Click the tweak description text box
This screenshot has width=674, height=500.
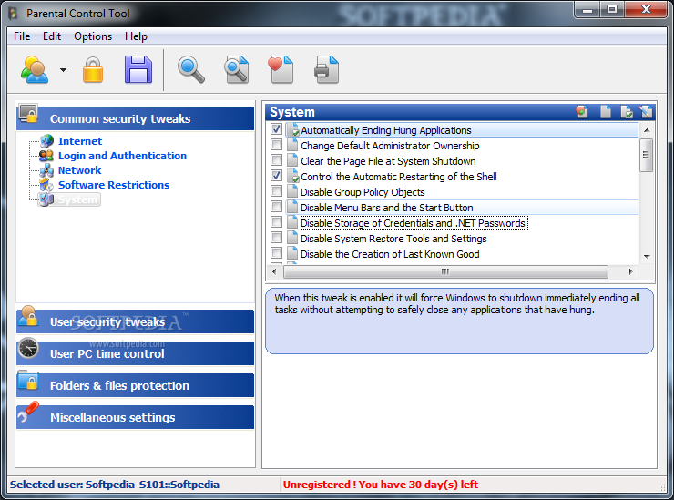[x=460, y=321]
